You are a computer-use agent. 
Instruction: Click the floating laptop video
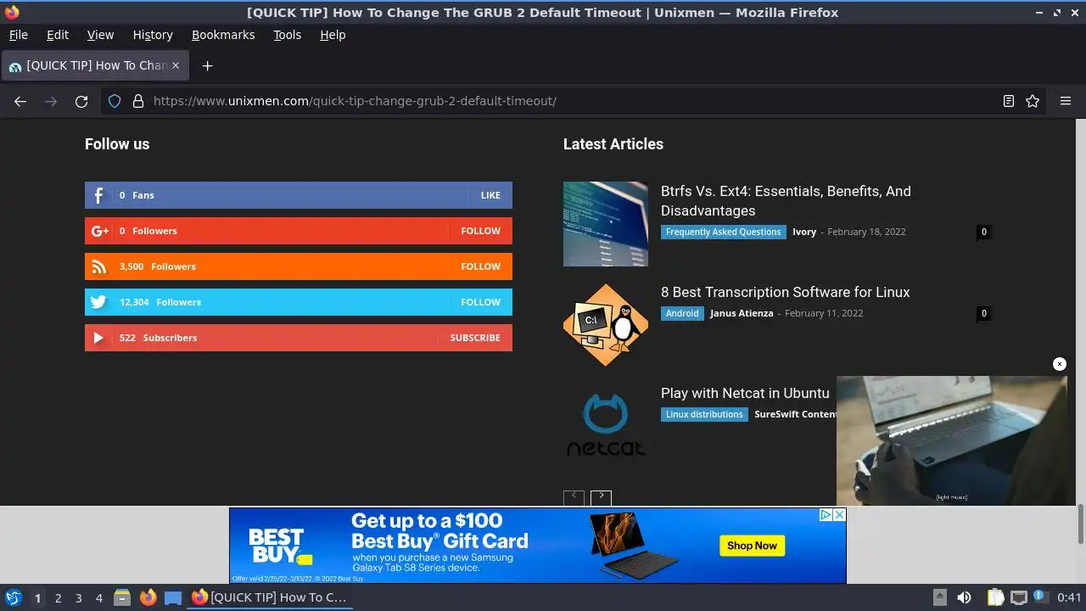point(952,440)
